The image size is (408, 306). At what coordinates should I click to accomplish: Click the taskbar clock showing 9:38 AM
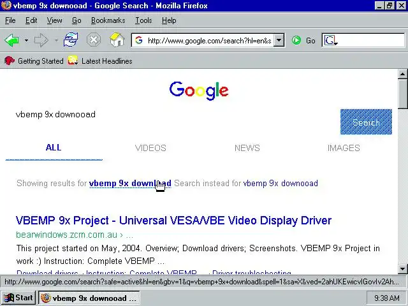pos(387,298)
